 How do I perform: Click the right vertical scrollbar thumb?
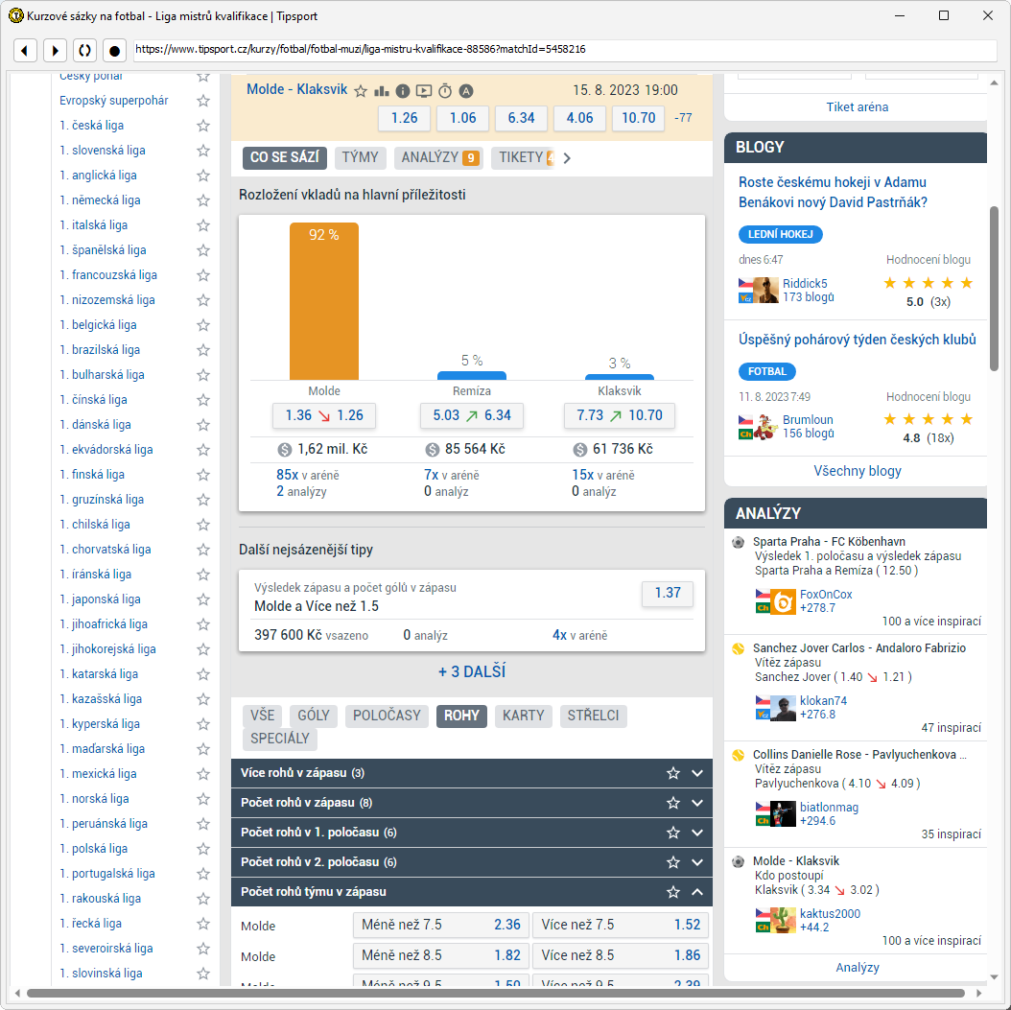pos(994,289)
